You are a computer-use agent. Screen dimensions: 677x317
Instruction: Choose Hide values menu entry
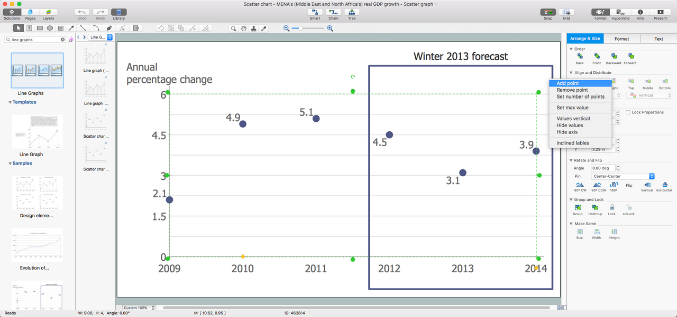[580, 126]
